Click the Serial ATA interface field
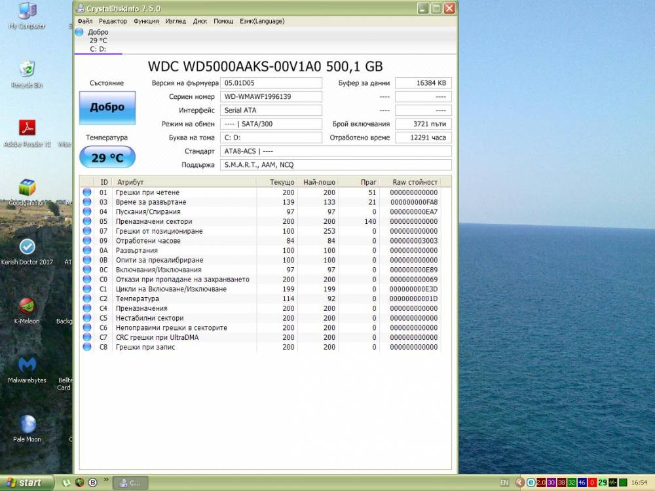 tap(271, 110)
